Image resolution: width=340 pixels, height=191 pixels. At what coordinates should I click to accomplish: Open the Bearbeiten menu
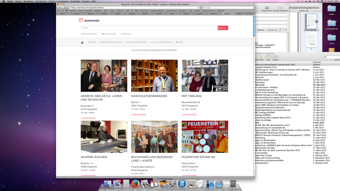coord(29,1)
